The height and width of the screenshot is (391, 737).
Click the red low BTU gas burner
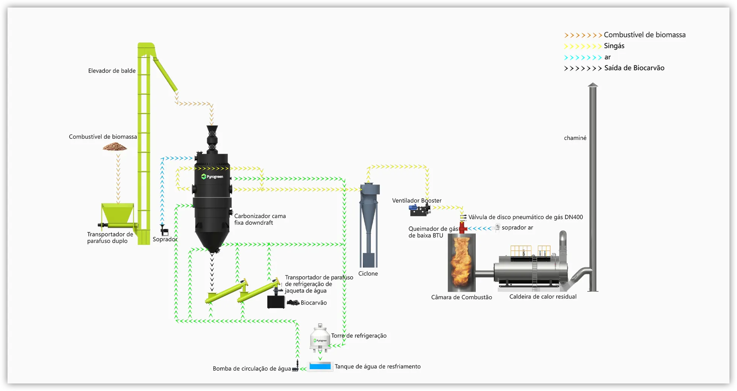[x=463, y=228]
